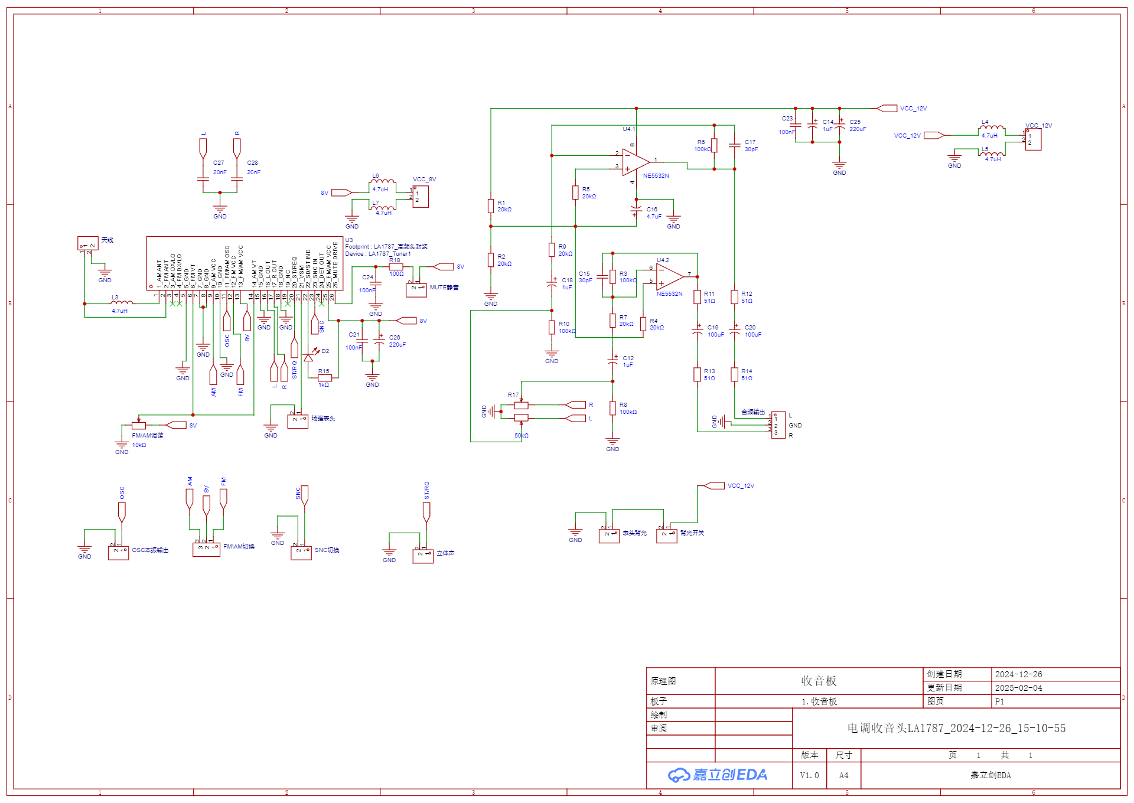Select resistor R14 51Ω
The width and height of the screenshot is (1134, 803).
pos(735,374)
